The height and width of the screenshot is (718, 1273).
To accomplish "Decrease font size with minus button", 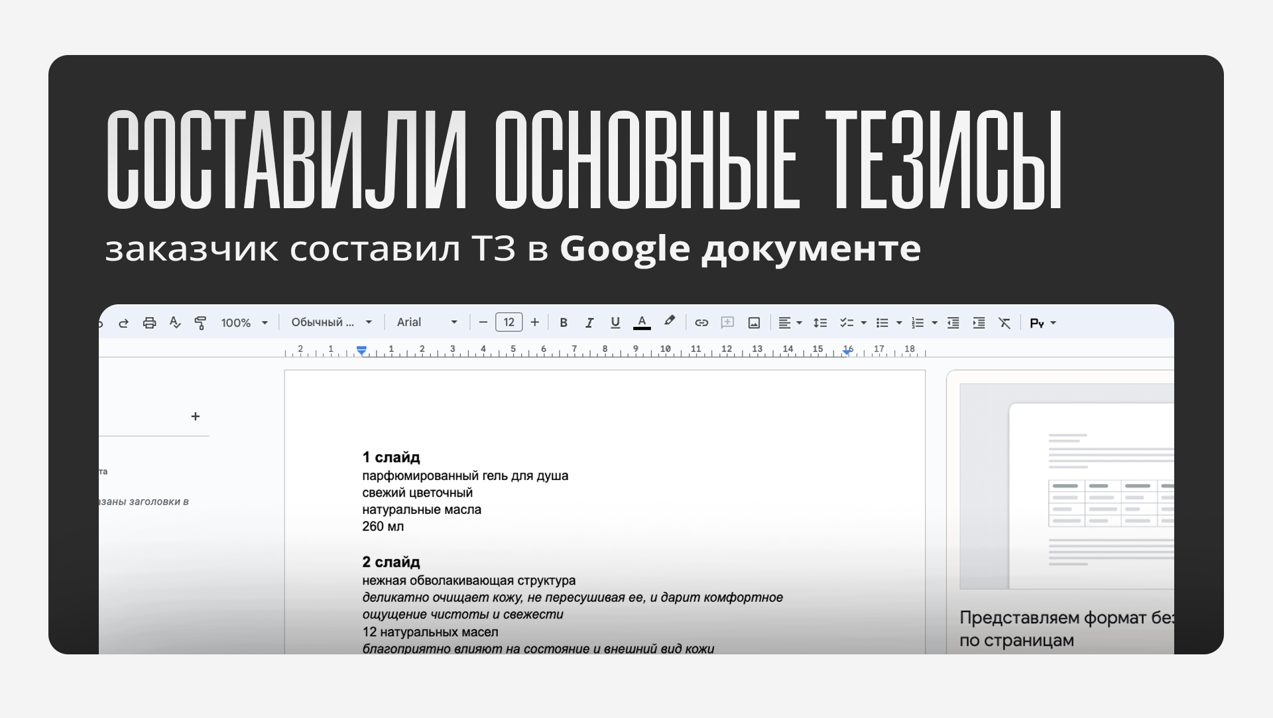I will [483, 322].
